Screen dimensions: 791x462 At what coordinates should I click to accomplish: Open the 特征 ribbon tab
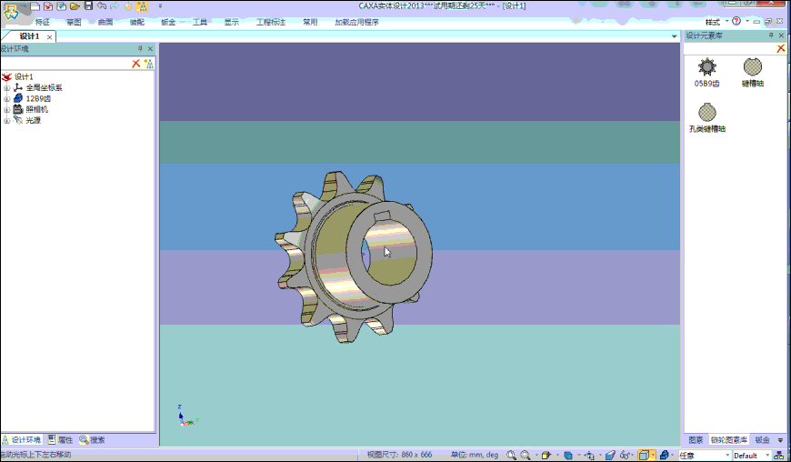click(x=43, y=22)
